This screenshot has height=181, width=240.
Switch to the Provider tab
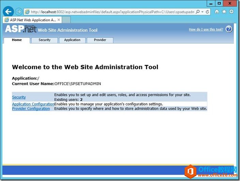click(x=100, y=40)
